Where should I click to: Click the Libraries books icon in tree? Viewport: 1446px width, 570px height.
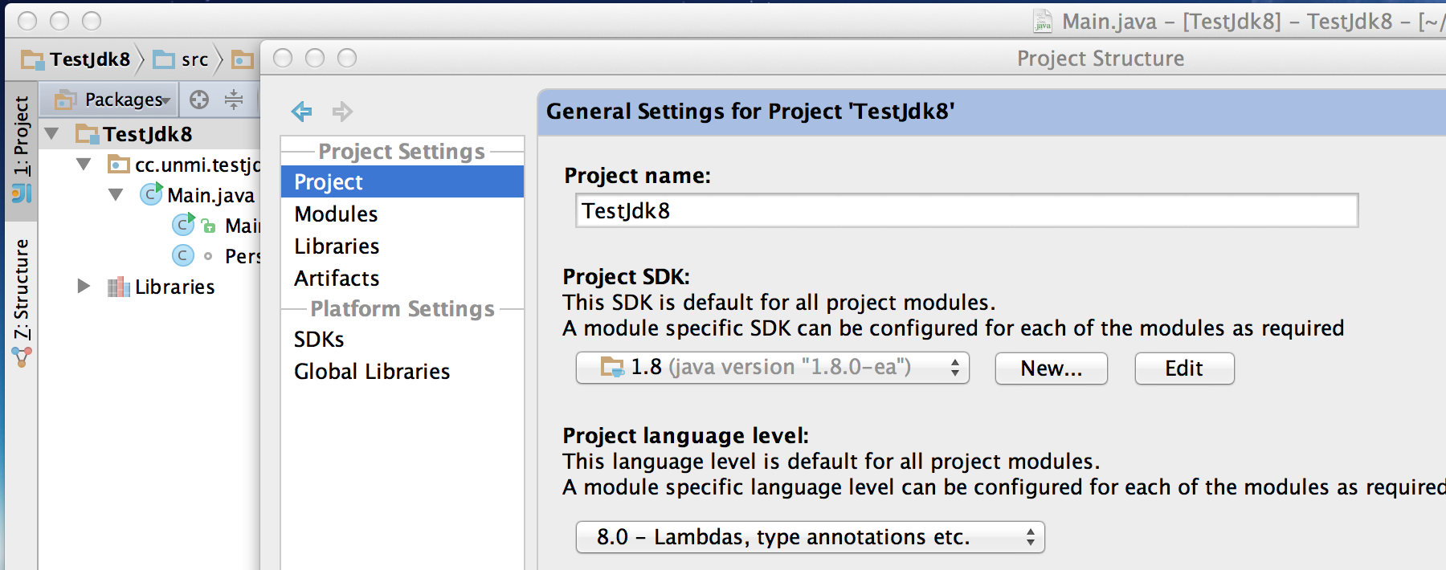coord(118,287)
